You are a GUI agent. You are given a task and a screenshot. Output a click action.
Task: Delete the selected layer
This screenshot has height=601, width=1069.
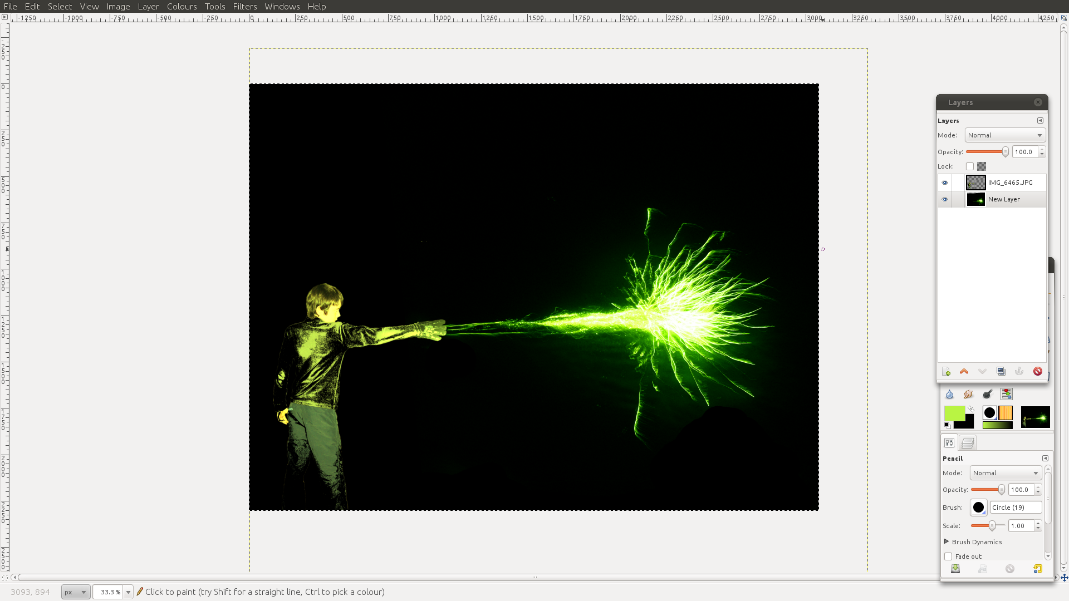[x=1037, y=371]
